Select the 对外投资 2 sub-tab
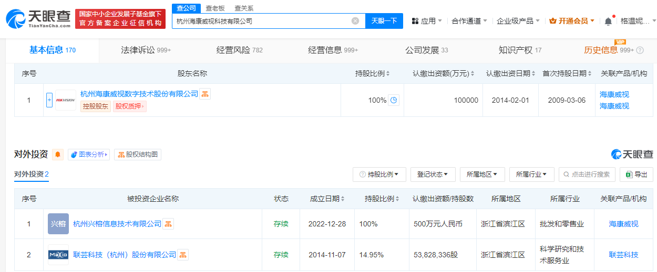This screenshot has width=657, height=272. 32,175
